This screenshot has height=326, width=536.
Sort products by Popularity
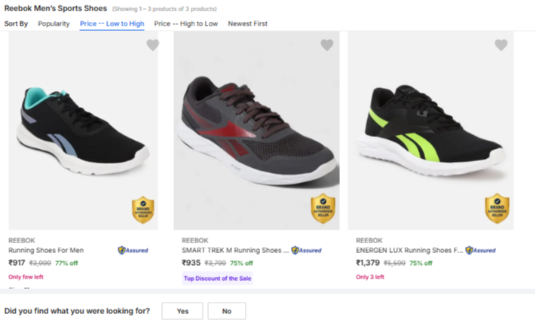coord(54,23)
